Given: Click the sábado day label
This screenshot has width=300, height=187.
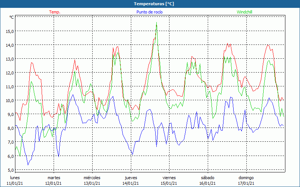Looking at the screenshot, I should pos(208,178).
